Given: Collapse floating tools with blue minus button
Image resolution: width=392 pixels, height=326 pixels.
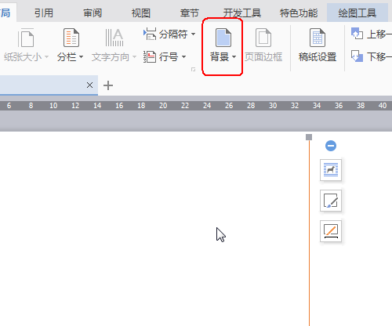Looking at the screenshot, I should [x=331, y=146].
